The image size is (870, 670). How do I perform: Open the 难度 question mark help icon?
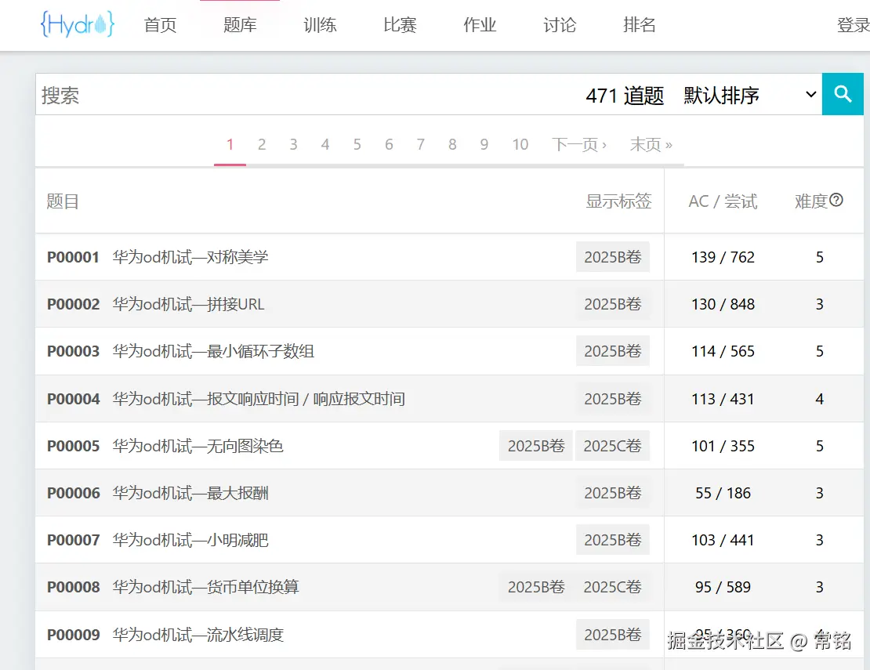(x=836, y=200)
